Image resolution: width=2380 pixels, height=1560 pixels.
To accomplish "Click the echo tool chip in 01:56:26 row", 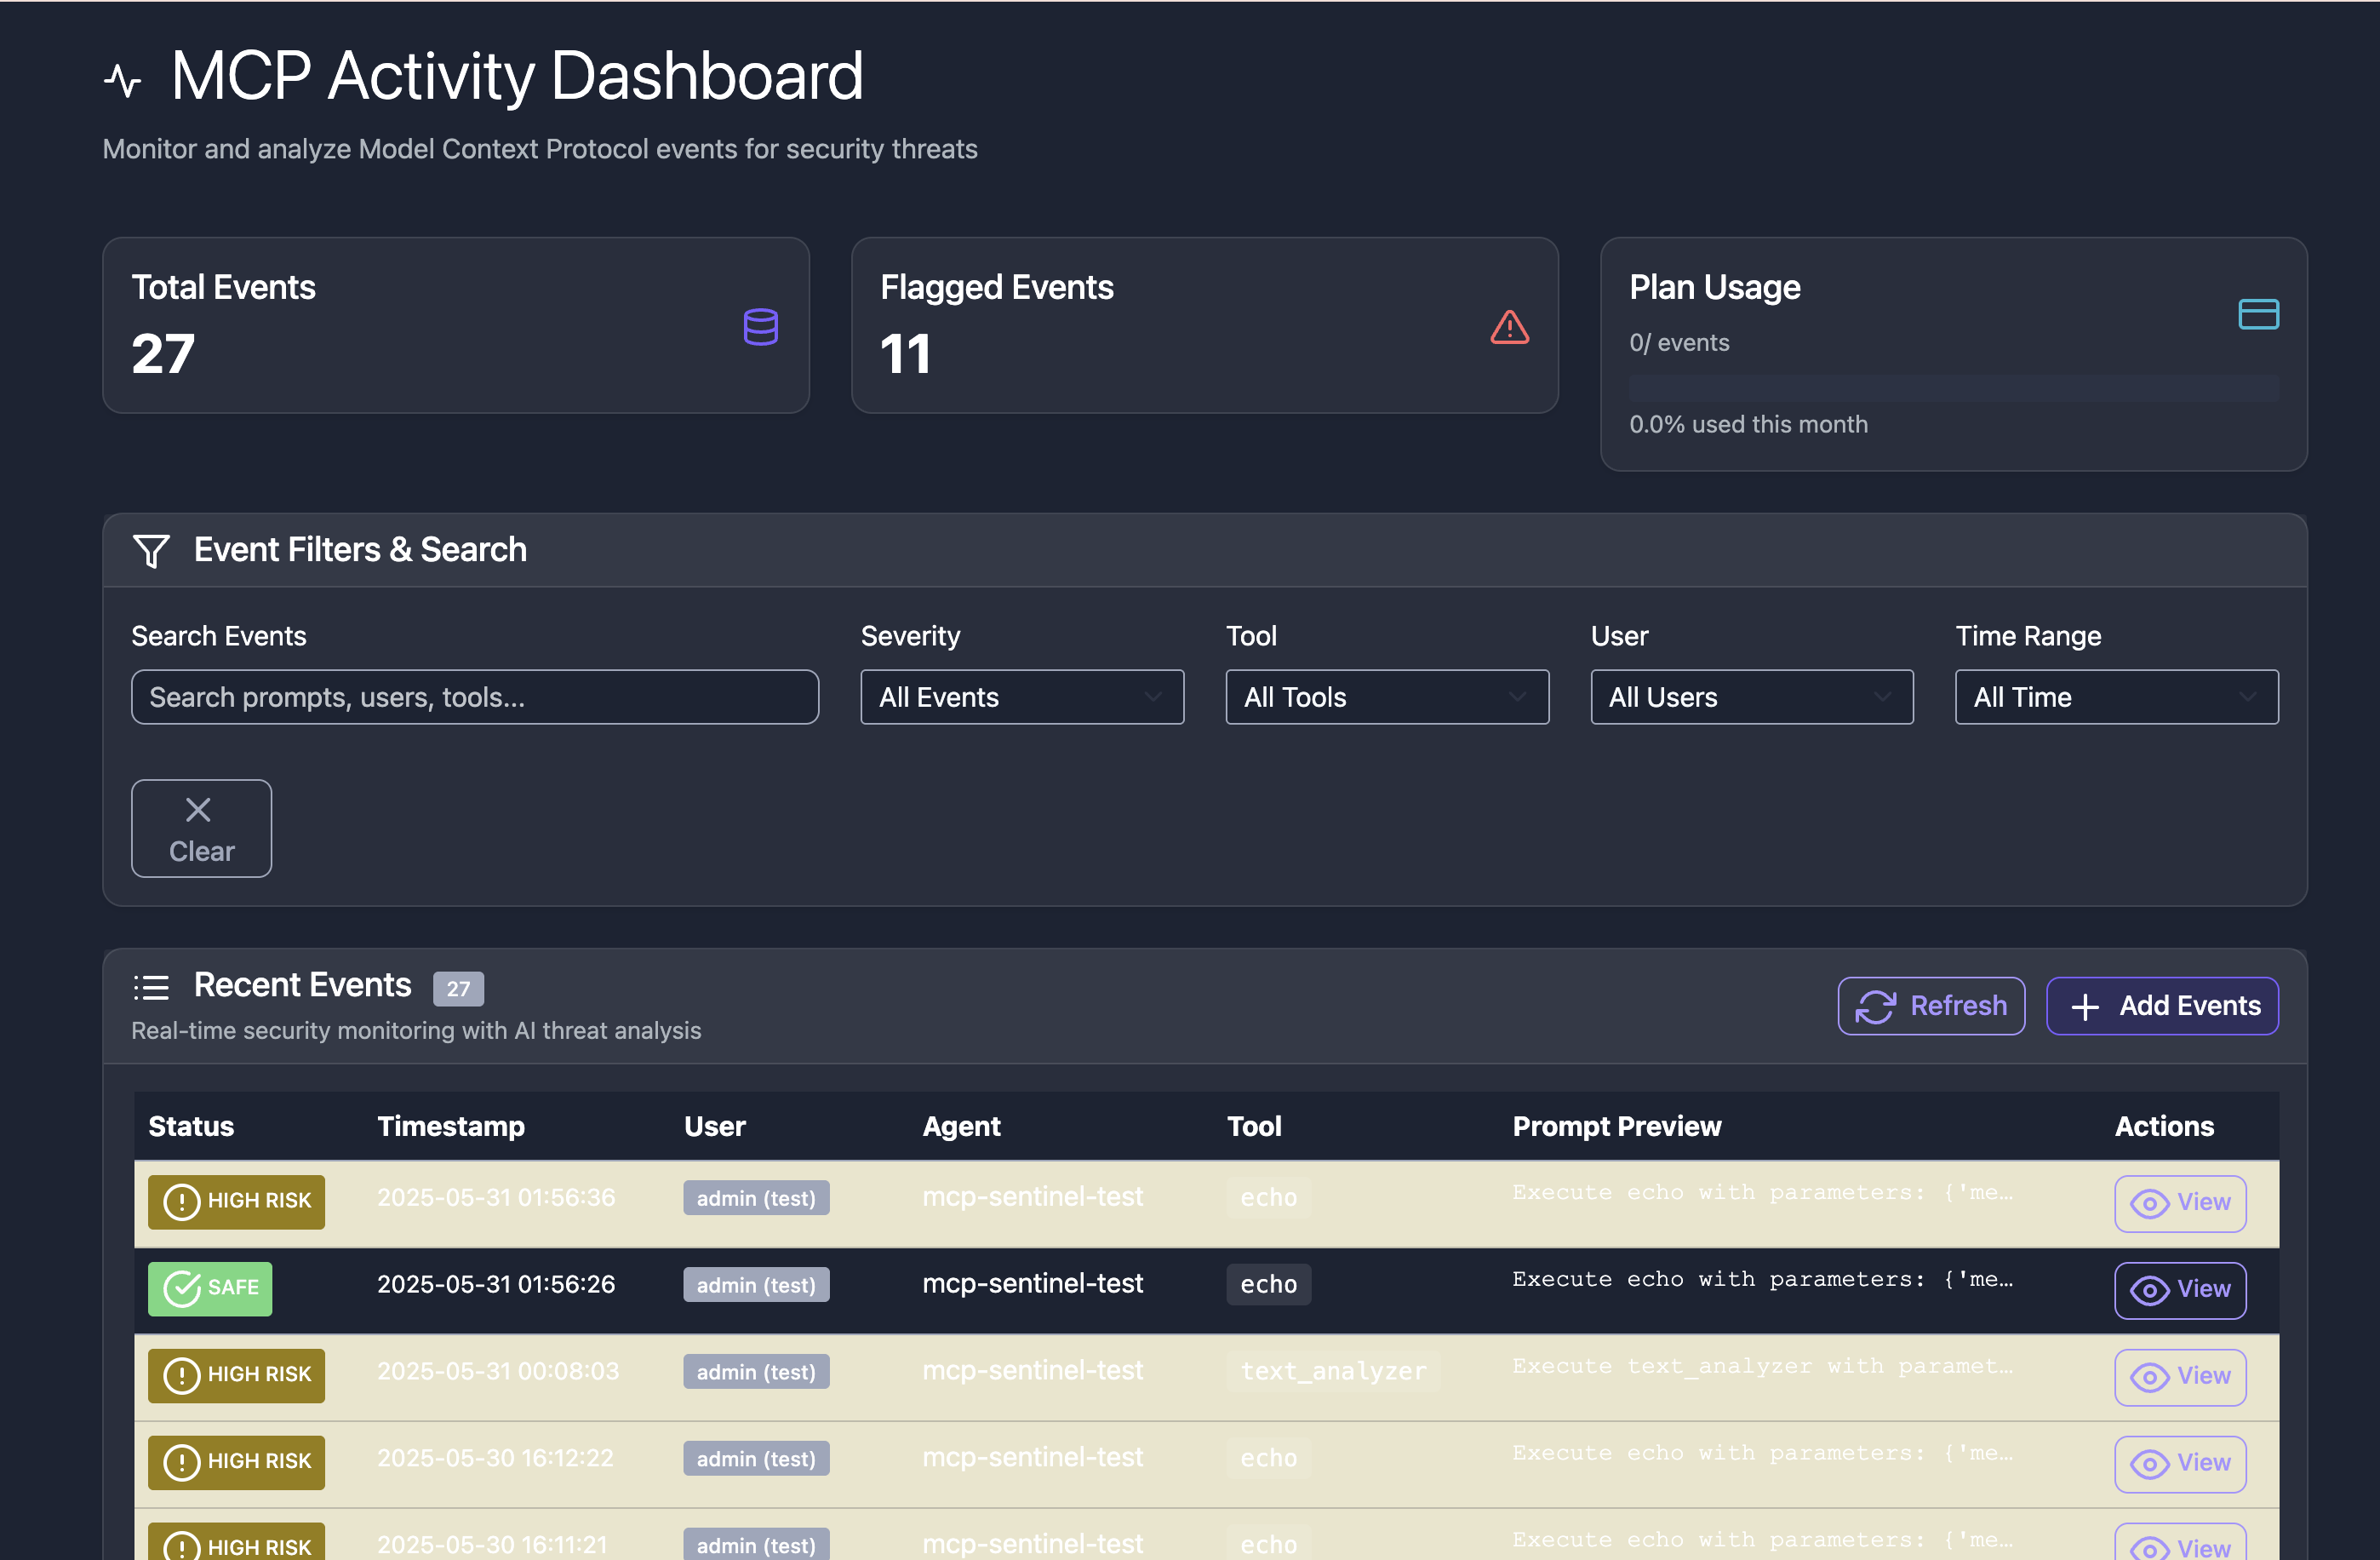I will tap(1268, 1284).
